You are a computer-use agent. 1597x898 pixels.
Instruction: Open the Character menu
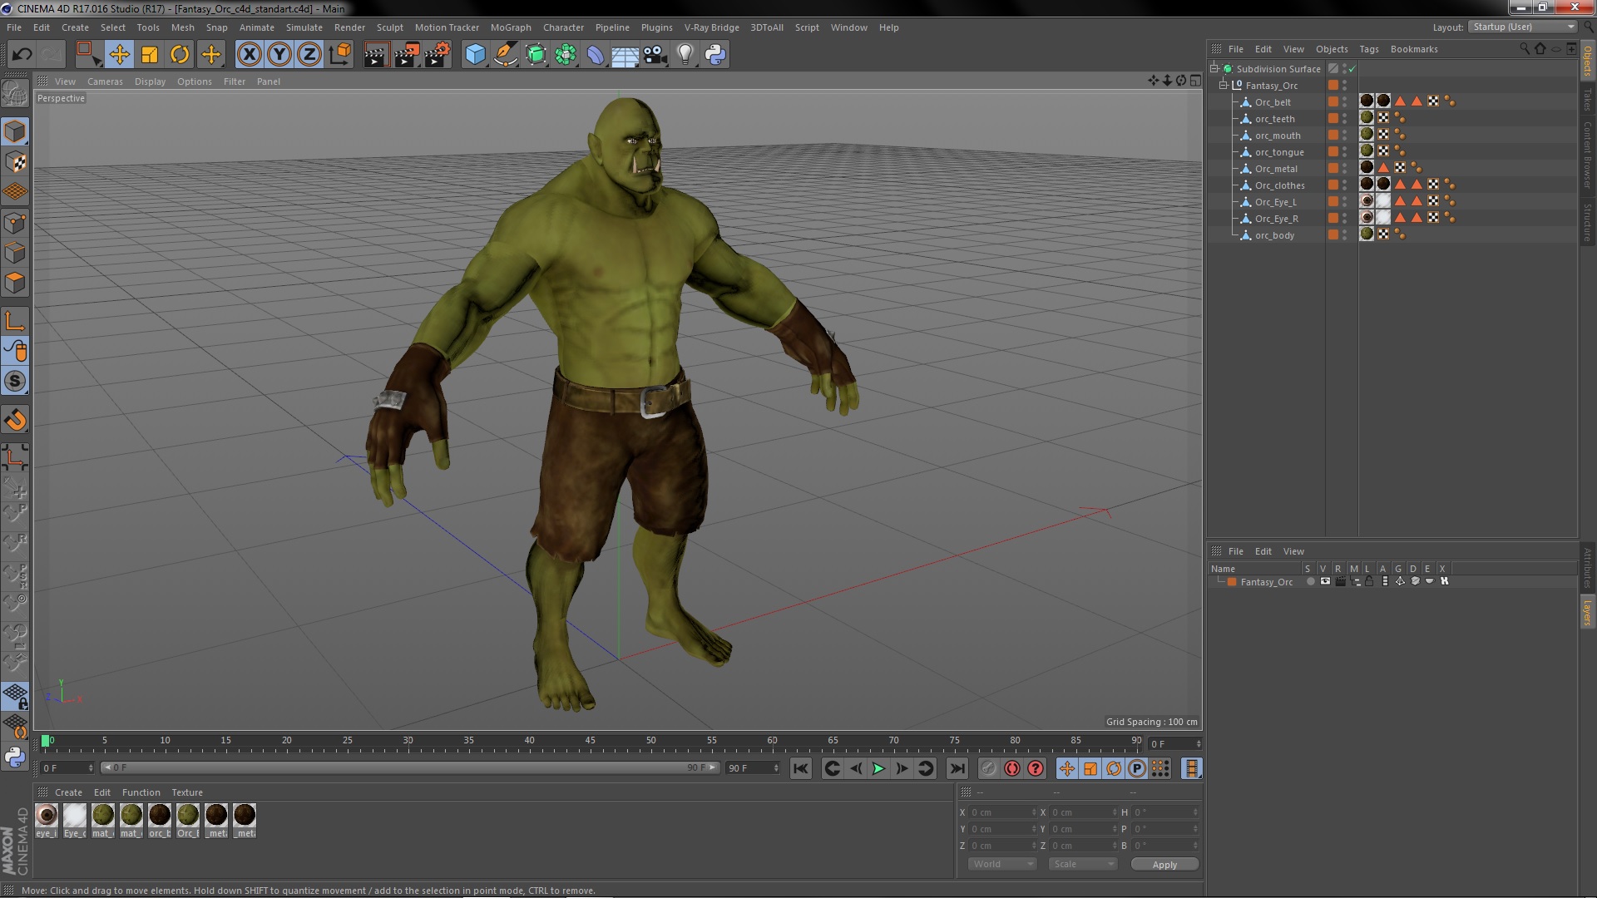[558, 27]
